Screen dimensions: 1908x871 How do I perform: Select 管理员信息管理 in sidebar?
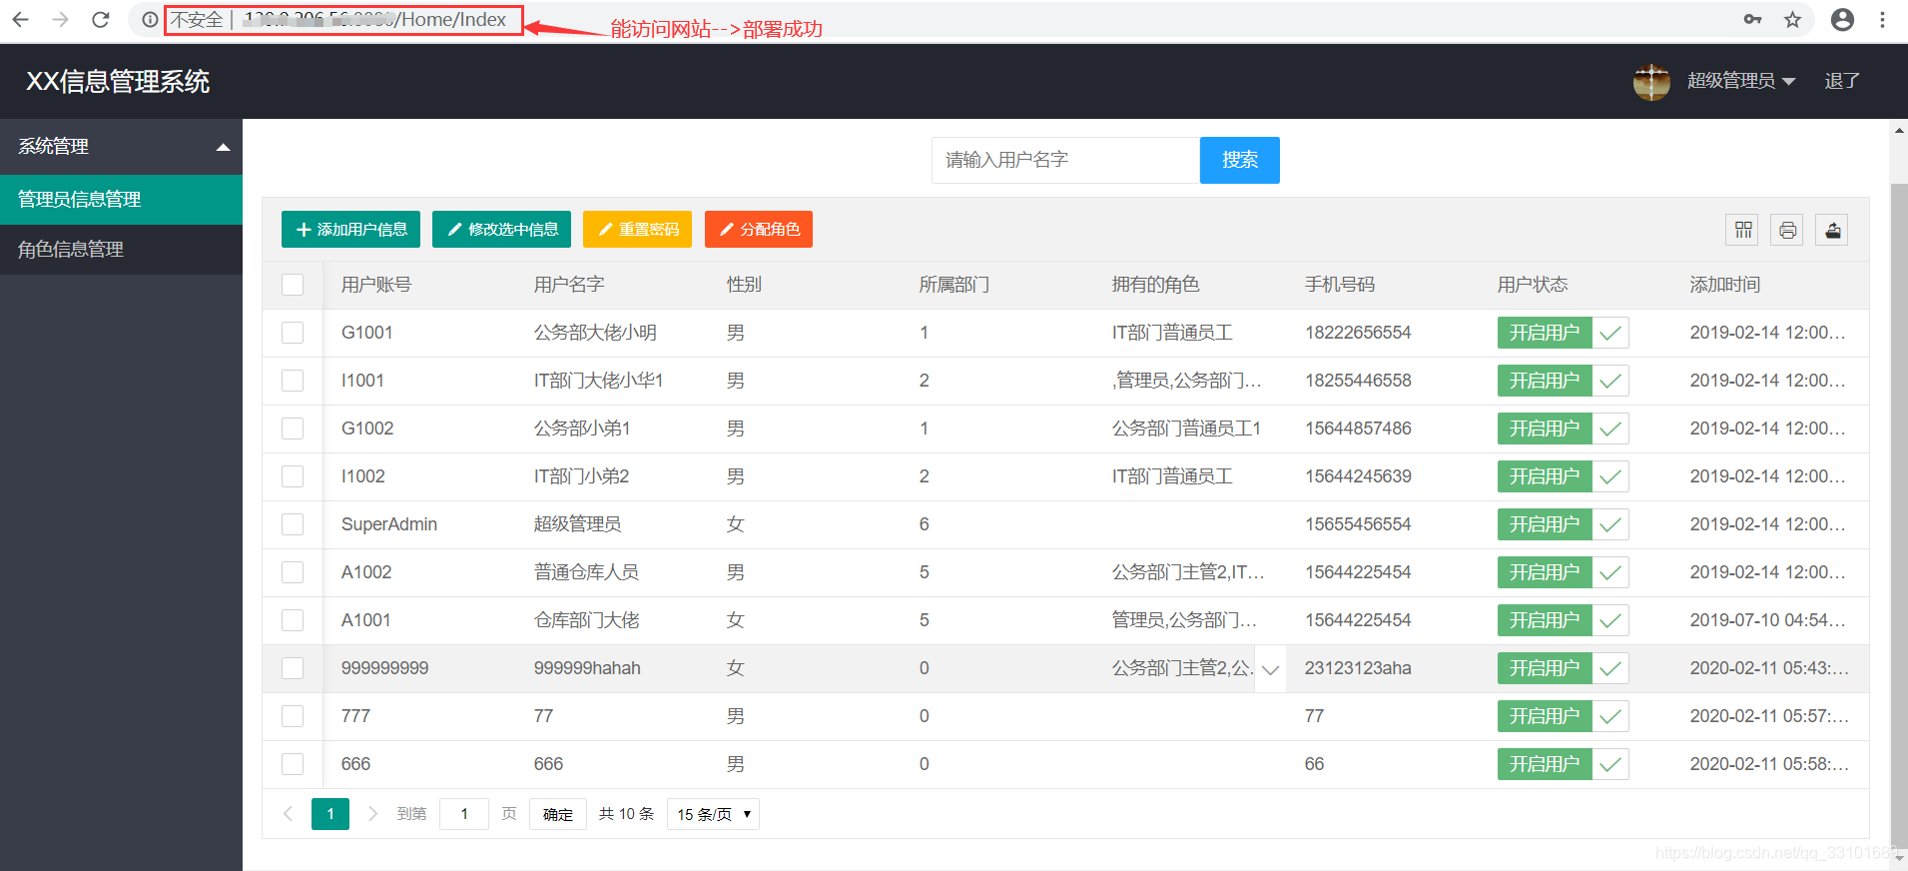pos(121,200)
